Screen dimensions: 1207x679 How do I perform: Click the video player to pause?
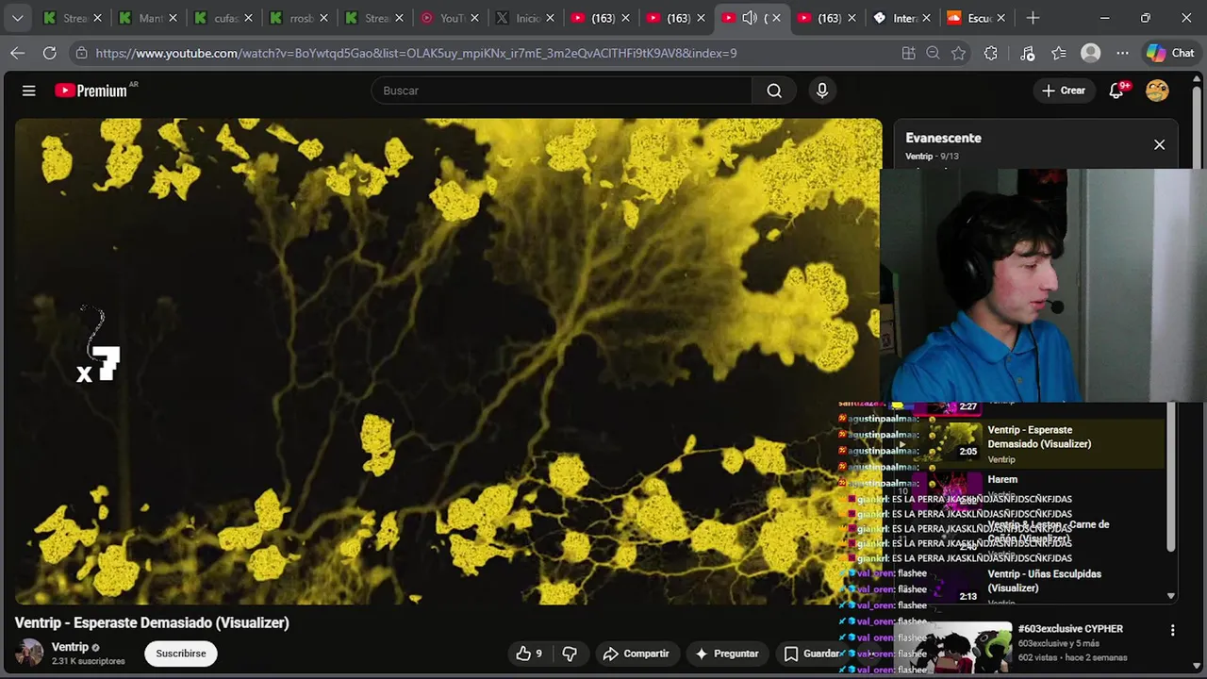tap(448, 361)
